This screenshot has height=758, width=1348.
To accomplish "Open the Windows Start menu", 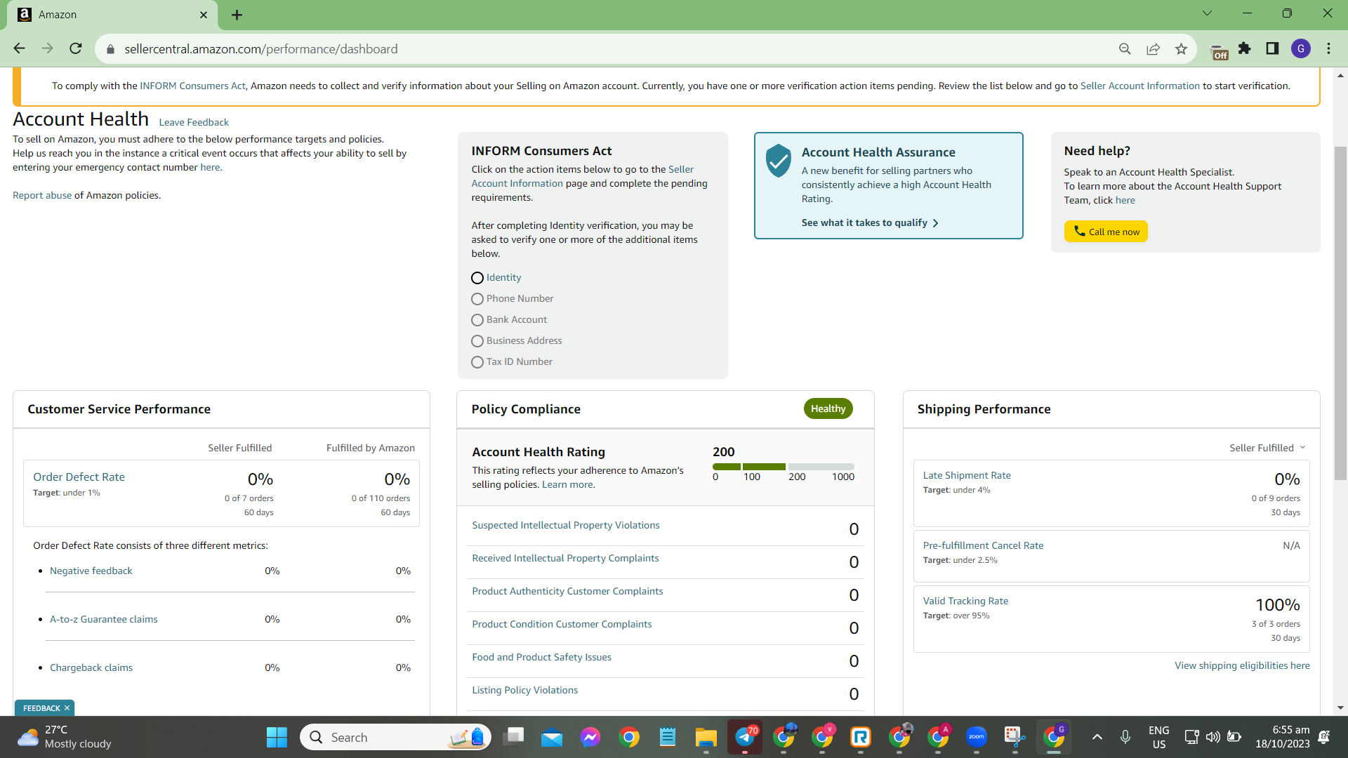I will pyautogui.click(x=277, y=737).
